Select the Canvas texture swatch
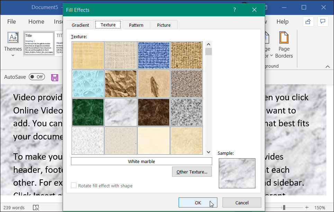This screenshot has width=334, height=212. [121, 55]
